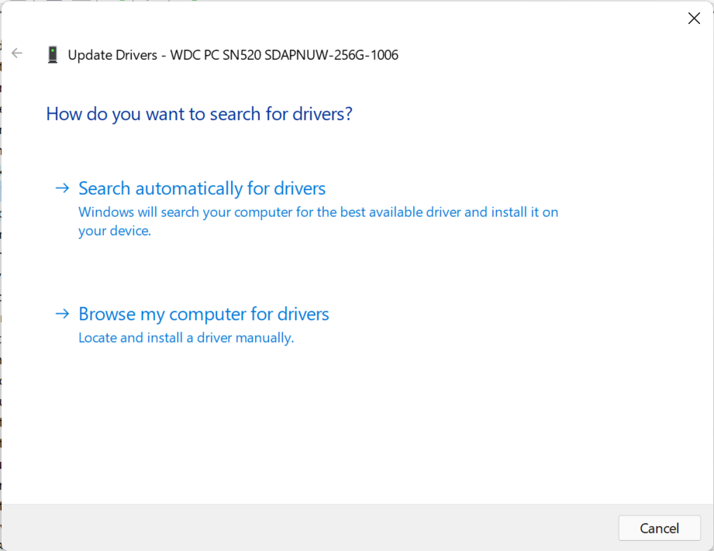714x551 pixels.
Task: Click the arrow icon beside Search automatically
Action: pos(61,188)
